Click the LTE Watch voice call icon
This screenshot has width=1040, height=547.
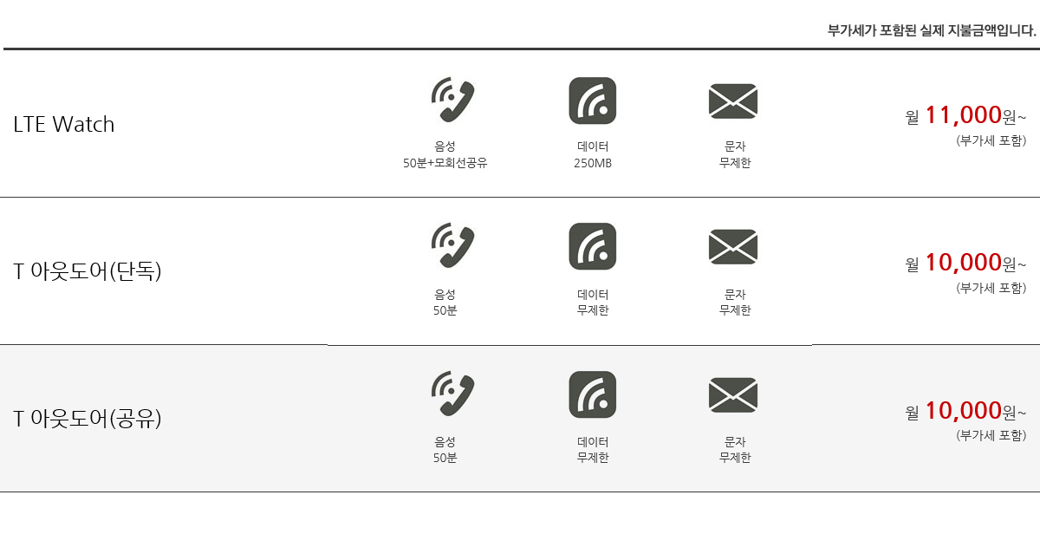[x=452, y=100]
